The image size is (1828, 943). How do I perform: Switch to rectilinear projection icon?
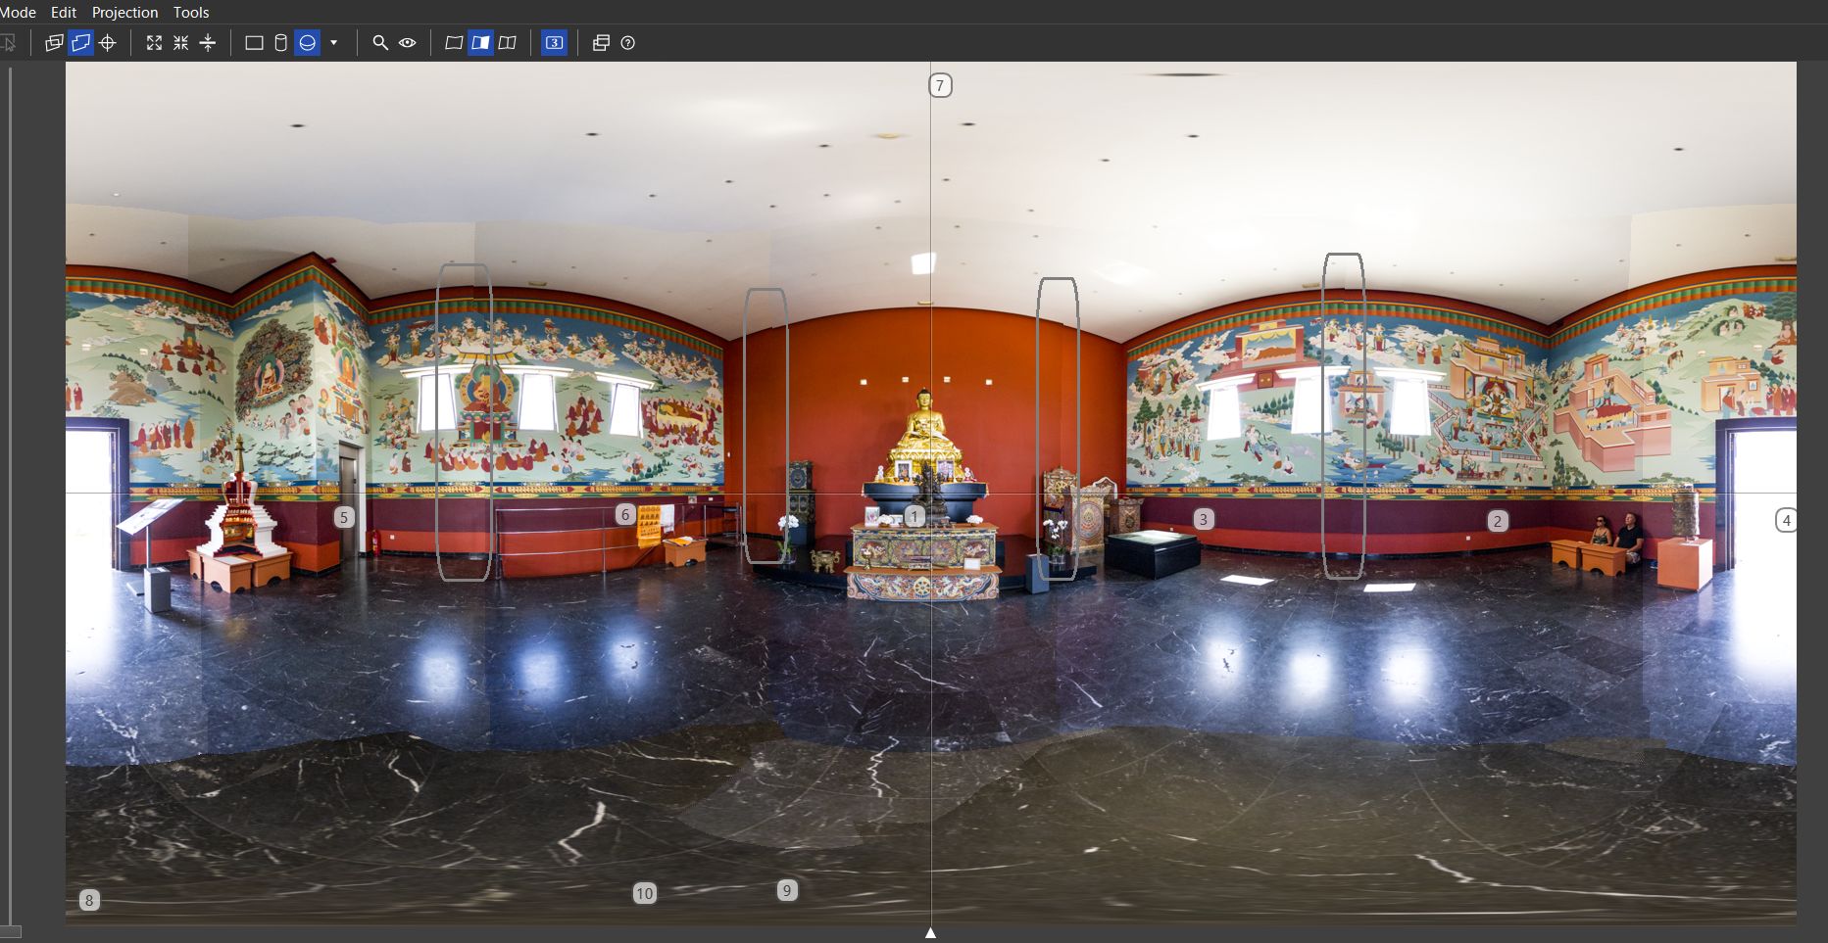[x=254, y=43]
